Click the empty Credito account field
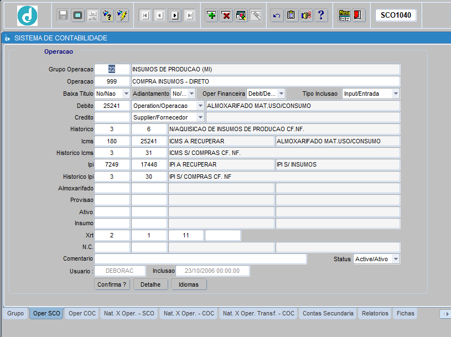The height and width of the screenshot is (337, 451). click(x=112, y=117)
